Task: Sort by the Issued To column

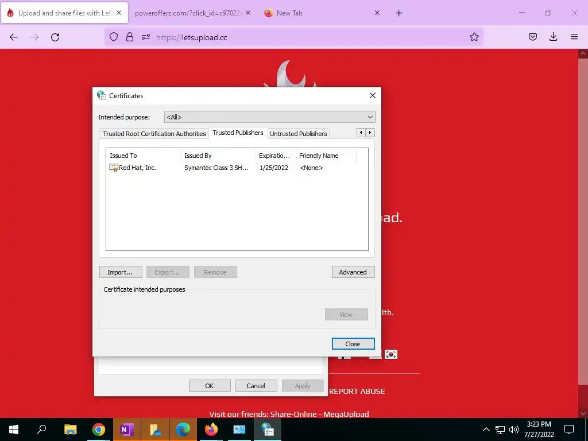Action: pyautogui.click(x=144, y=156)
